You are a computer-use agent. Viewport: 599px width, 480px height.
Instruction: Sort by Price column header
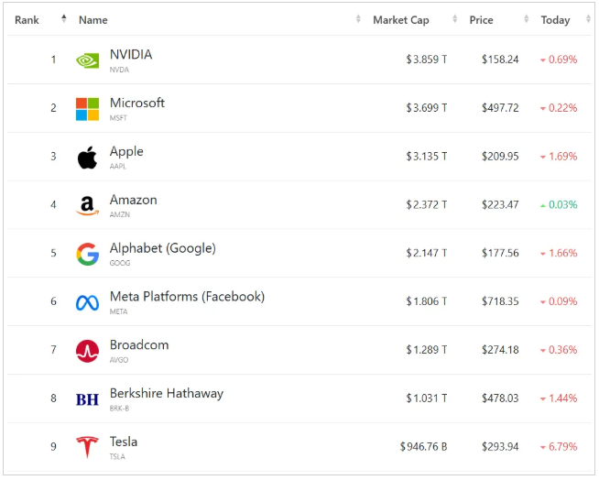482,19
